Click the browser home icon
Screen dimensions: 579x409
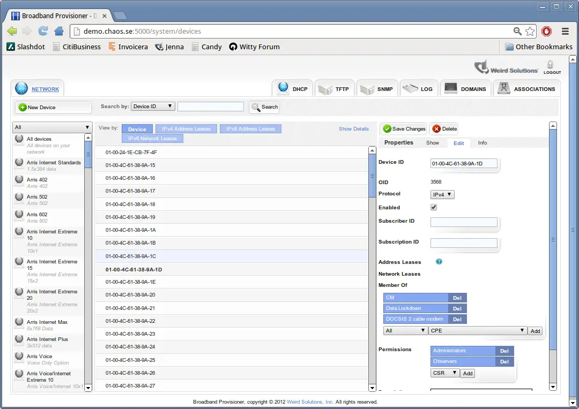coord(59,31)
